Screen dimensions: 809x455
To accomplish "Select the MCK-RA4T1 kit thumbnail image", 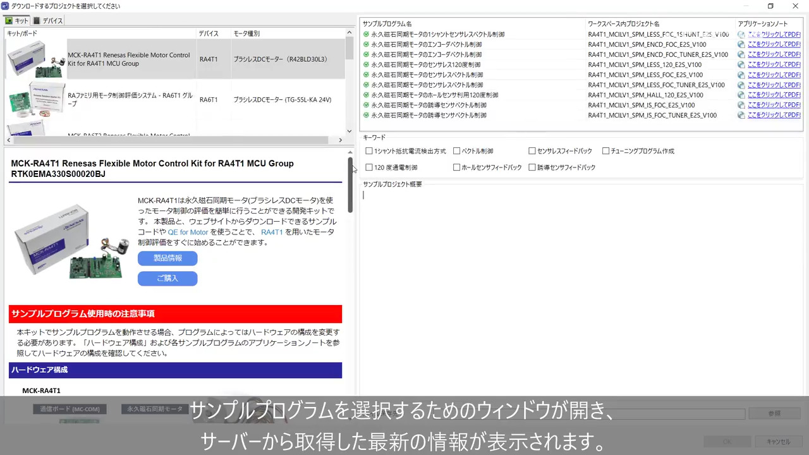I will (x=35, y=59).
